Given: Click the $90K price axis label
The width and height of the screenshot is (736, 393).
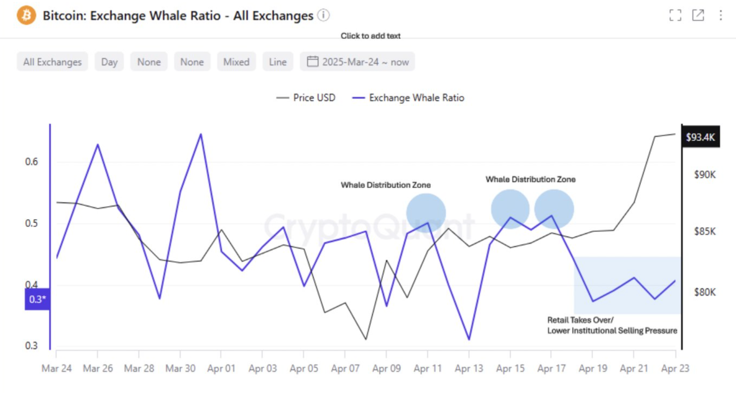Looking at the screenshot, I should (x=705, y=175).
